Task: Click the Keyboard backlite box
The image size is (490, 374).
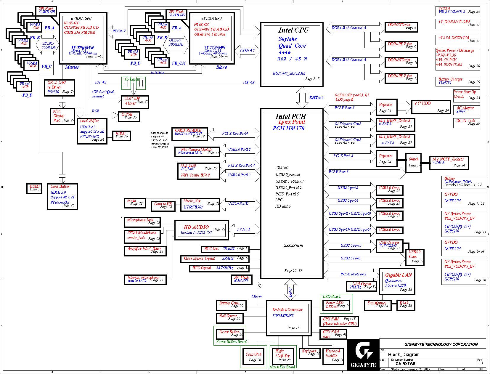Action: [x=333, y=357]
